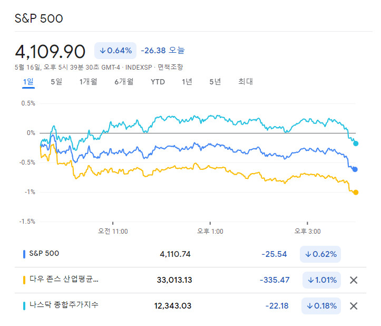Remove the Dow Jones comparison with X
Viewport: 381px width, 326px height.
[354, 280]
